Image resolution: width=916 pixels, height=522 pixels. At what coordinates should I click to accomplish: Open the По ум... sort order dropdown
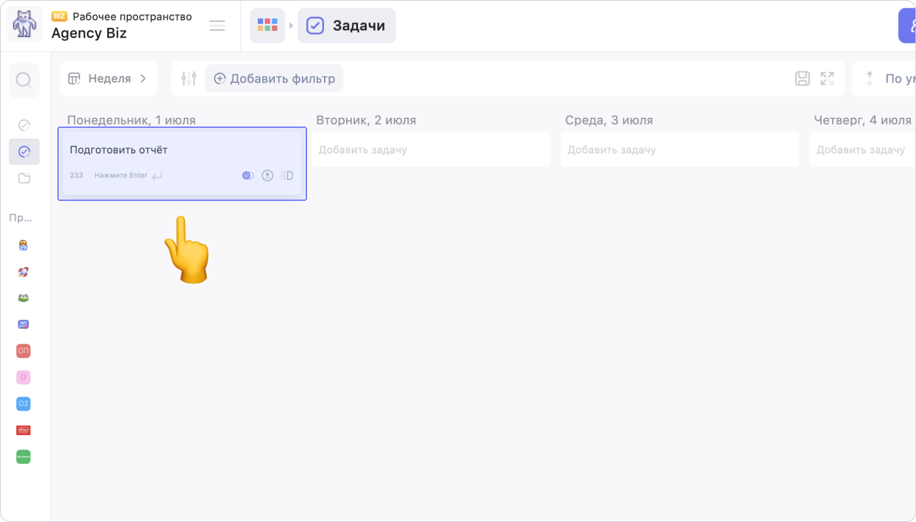tap(888, 79)
